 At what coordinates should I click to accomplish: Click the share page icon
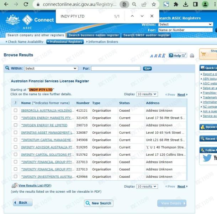coord(144,4)
